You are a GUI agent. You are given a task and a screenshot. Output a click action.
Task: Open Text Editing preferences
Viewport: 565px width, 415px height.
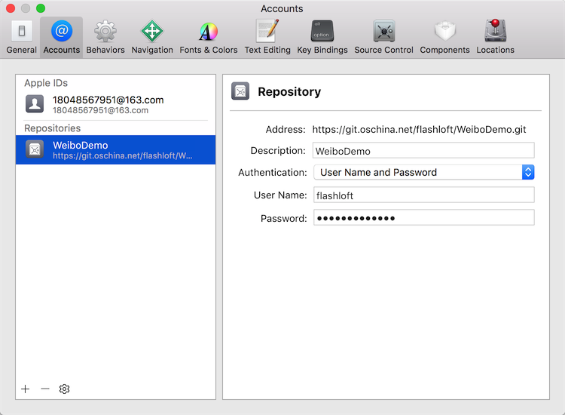[x=267, y=37]
